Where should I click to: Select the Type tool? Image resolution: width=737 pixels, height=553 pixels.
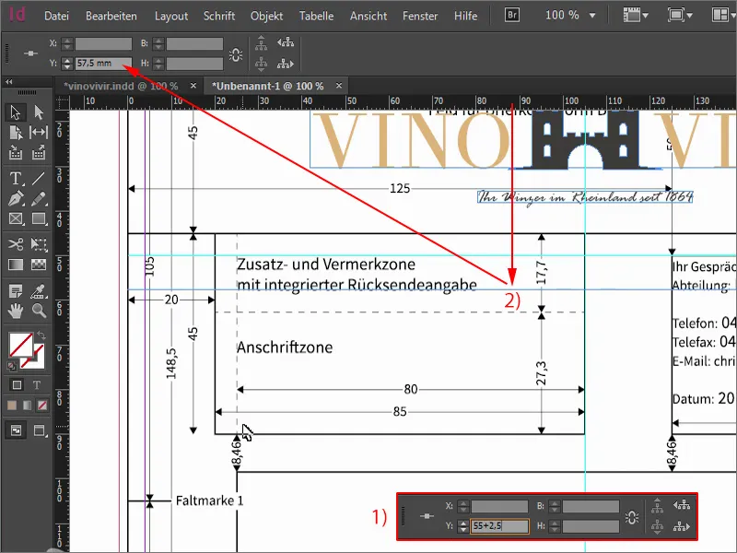pos(15,179)
